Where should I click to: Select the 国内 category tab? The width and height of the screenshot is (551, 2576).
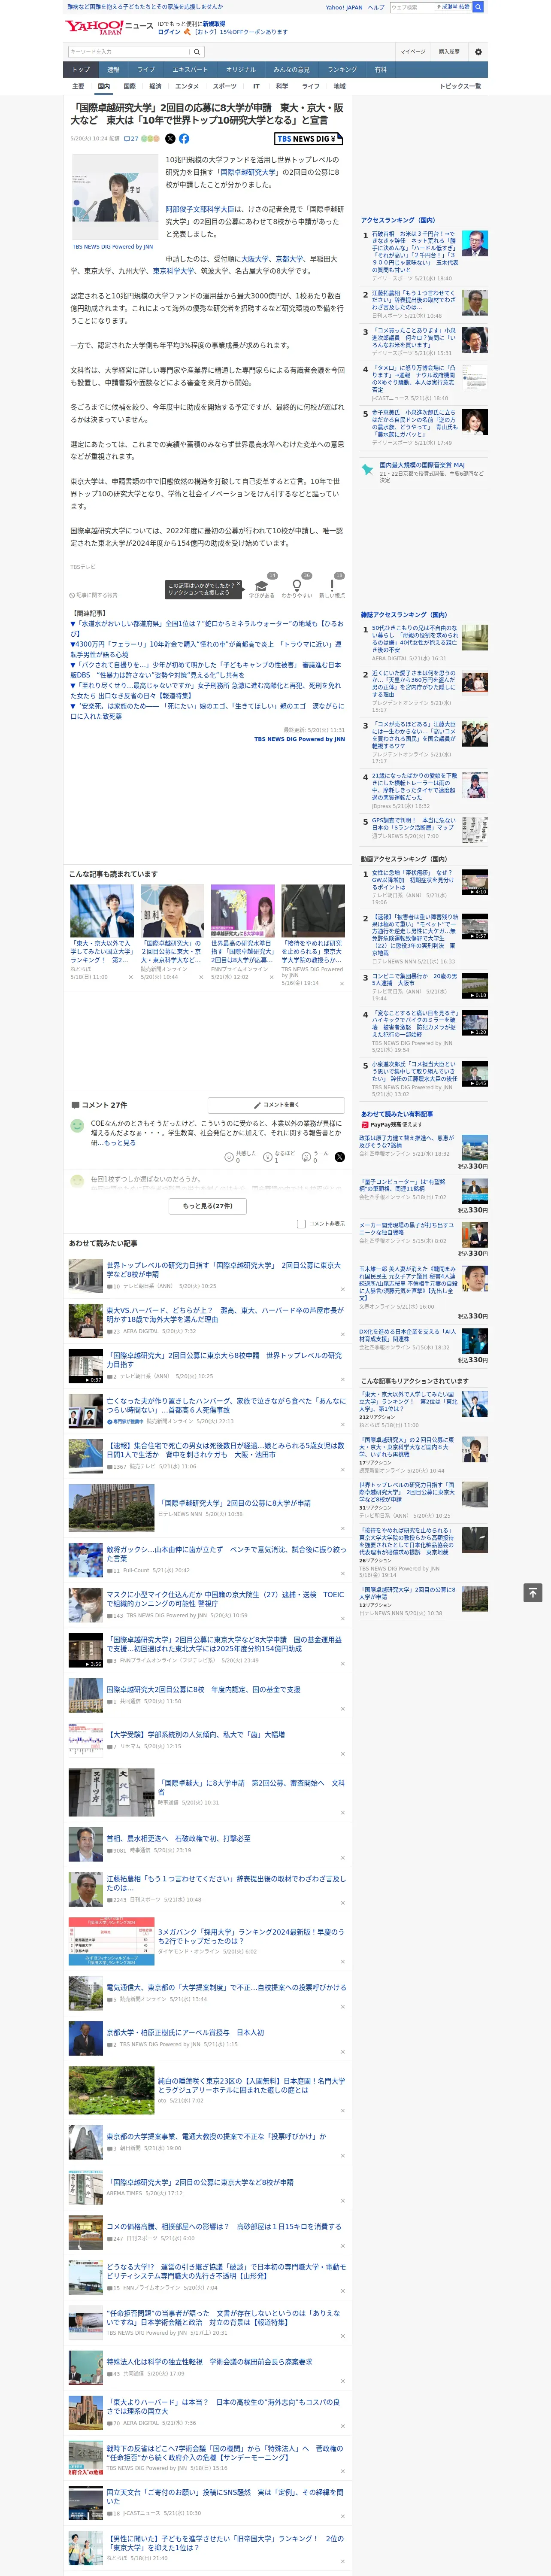(104, 86)
